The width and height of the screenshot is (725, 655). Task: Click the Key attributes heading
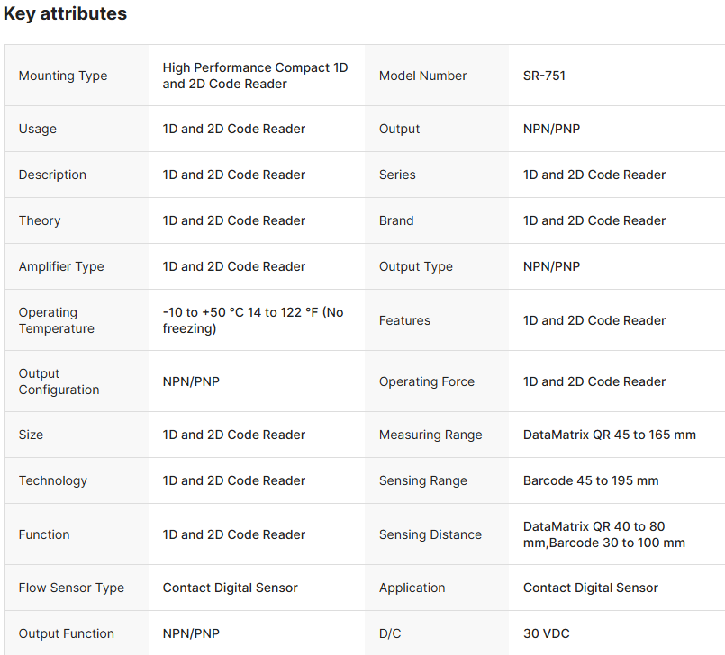pos(65,14)
